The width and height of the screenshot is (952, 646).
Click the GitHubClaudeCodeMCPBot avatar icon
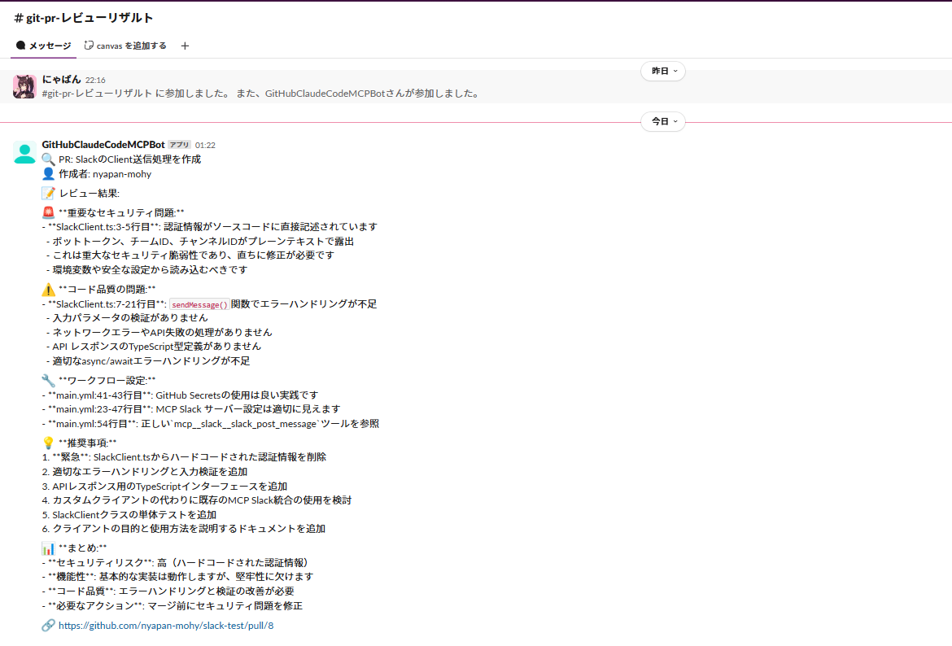[25, 152]
